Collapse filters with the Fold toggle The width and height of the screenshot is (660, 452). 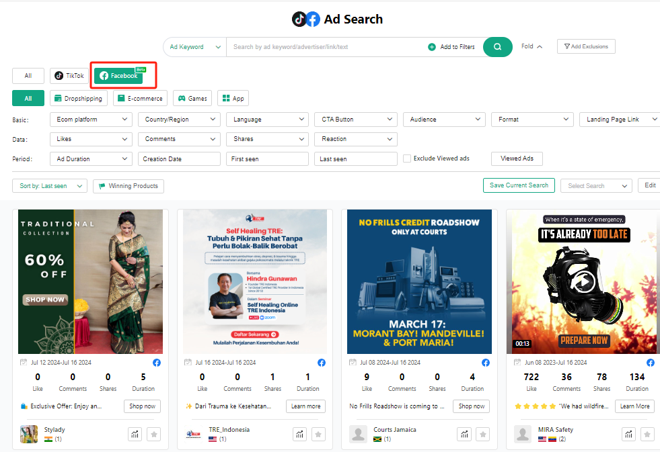coord(531,46)
